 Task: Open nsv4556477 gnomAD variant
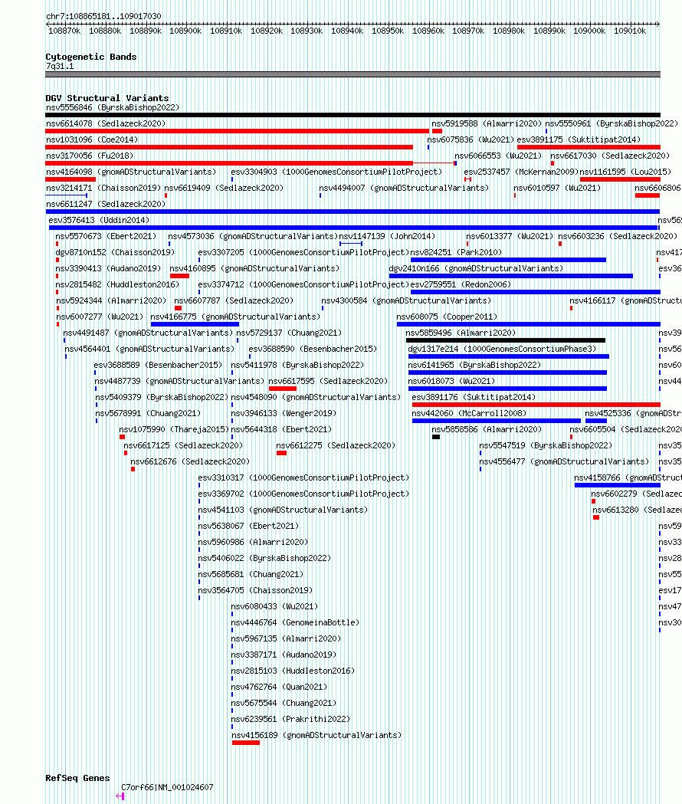point(563,461)
